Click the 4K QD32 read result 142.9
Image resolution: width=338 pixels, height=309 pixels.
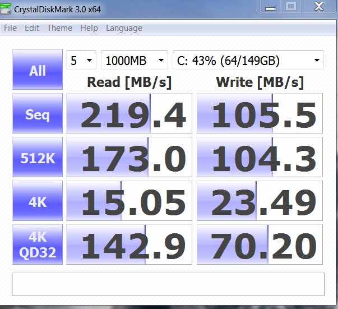[x=129, y=245]
